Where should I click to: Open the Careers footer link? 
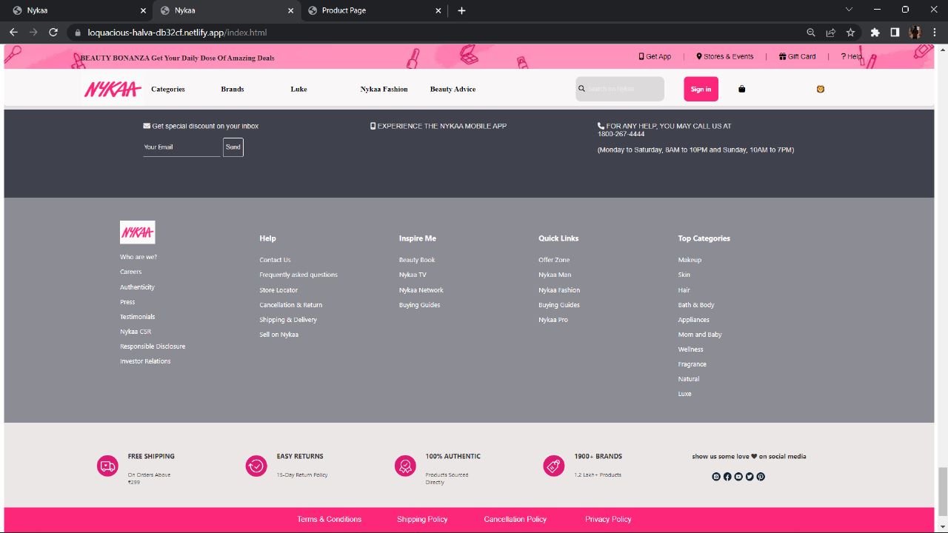(131, 272)
